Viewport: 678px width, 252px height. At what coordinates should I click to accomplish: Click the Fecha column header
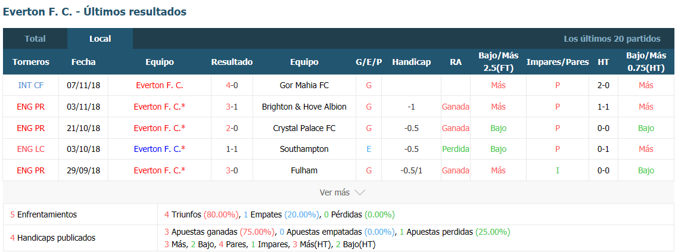[x=83, y=62]
